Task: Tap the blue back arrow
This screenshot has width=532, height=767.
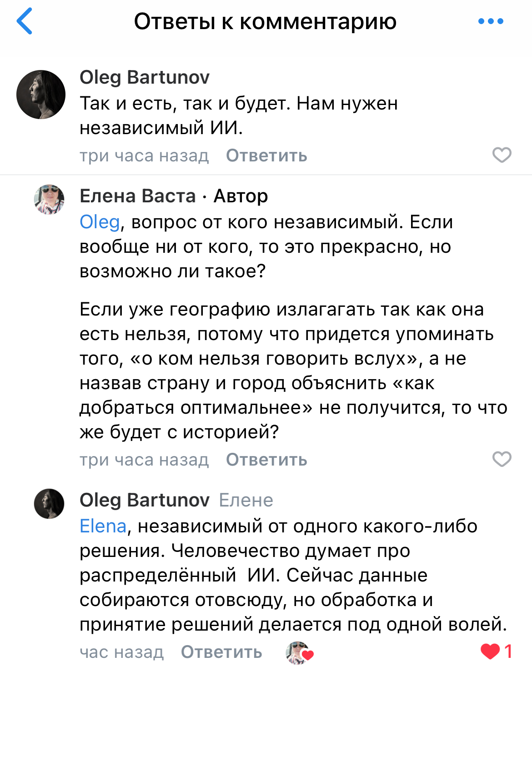Action: pos(25,21)
